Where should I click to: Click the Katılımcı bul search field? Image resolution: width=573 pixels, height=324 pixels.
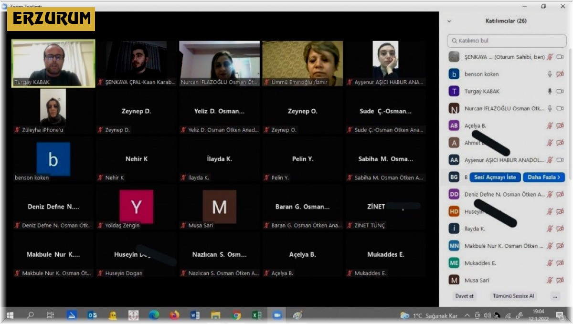coord(506,41)
